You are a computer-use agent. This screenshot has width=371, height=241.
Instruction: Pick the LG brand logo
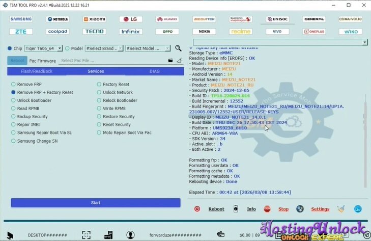pyautogui.click(x=131, y=19)
